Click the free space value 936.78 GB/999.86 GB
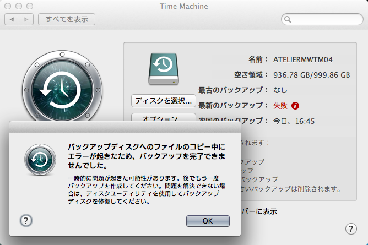This screenshot has width=368, height=245. pos(311,75)
